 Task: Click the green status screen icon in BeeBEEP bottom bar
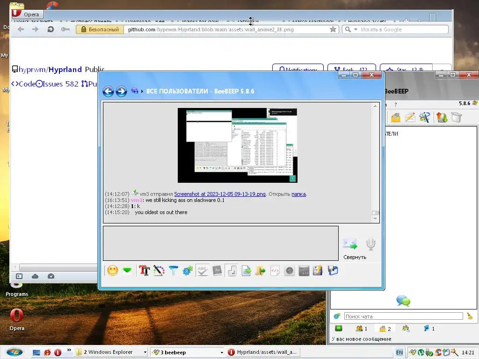tap(338, 329)
